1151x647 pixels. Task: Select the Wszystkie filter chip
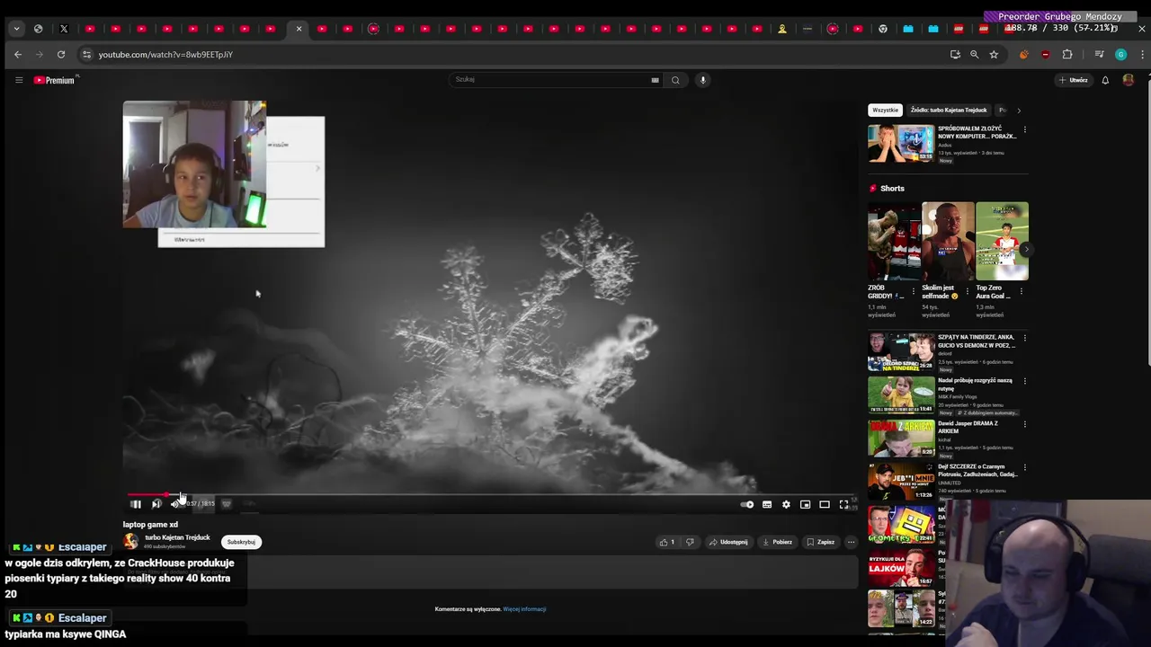coord(885,110)
